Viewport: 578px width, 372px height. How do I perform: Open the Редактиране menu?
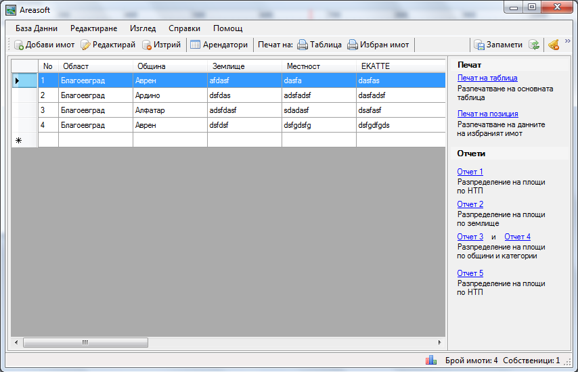coord(93,28)
